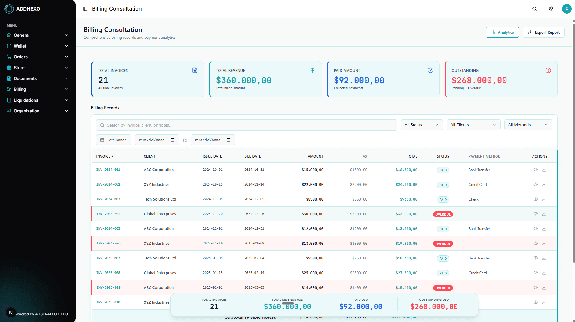
Task: Open settings gear icon
Action: [x=551, y=9]
